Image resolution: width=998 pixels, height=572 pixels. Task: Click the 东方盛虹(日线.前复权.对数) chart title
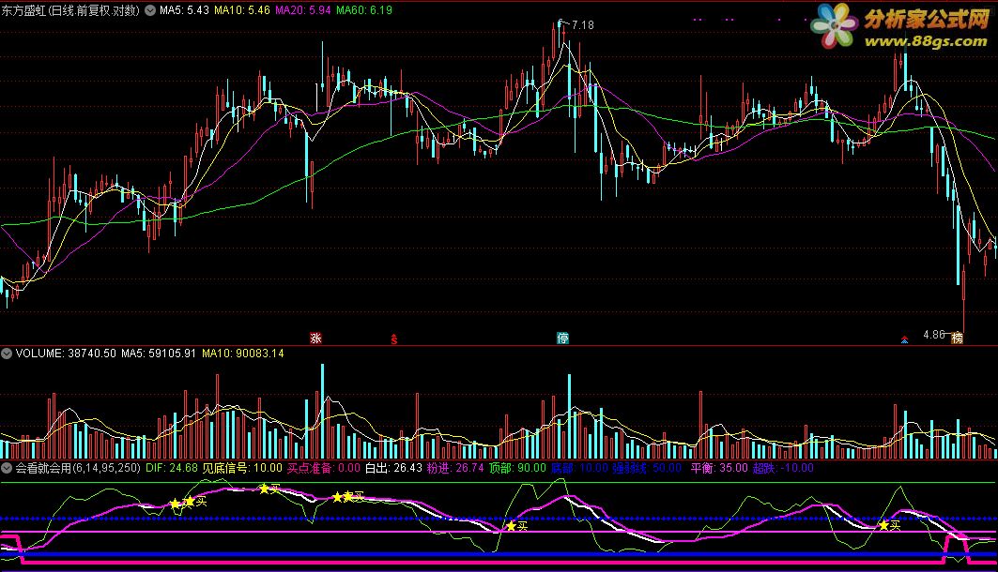point(70,10)
